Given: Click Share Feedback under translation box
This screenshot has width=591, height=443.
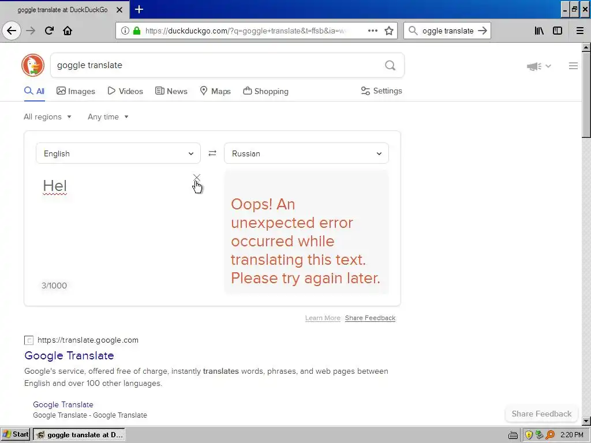Looking at the screenshot, I should pyautogui.click(x=370, y=318).
